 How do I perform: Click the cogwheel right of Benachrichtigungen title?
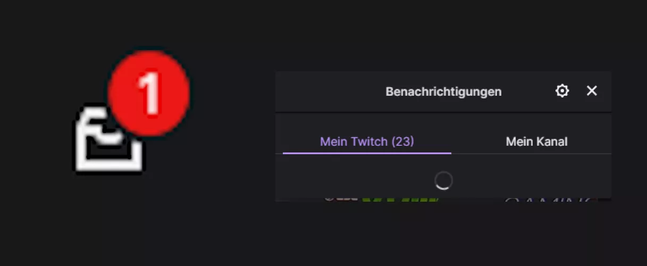coord(562,91)
